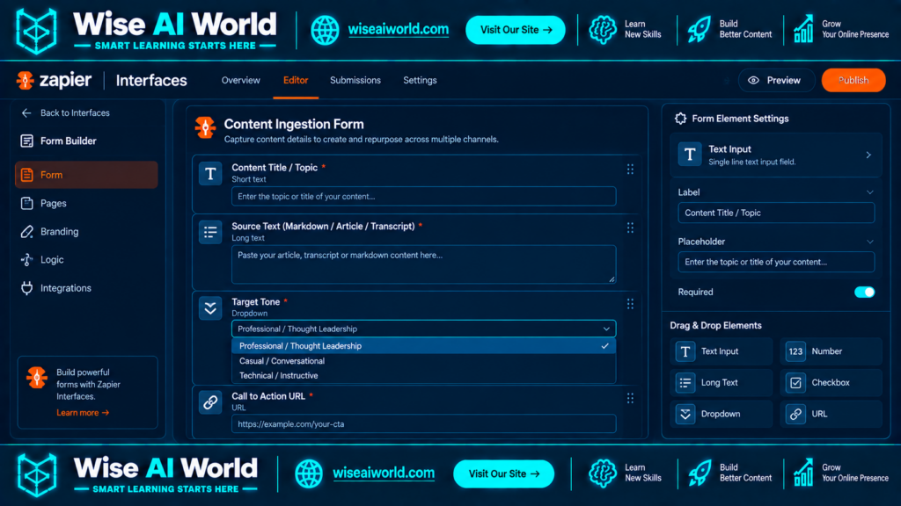901x506 pixels.
Task: Publish the form
Action: [853, 80]
